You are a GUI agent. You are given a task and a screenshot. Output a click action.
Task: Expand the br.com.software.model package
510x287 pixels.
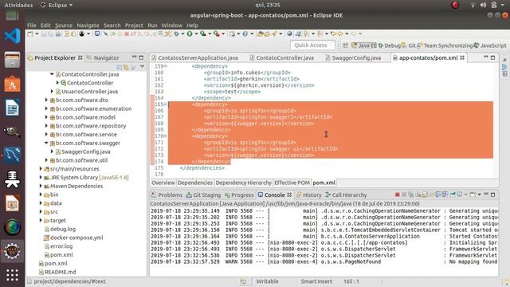click(x=46, y=117)
